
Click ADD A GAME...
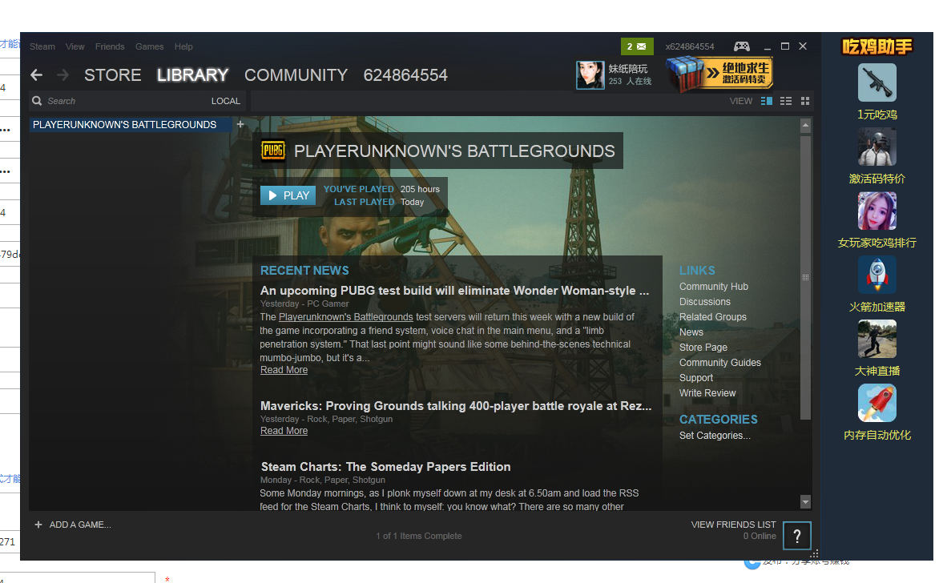(x=73, y=525)
